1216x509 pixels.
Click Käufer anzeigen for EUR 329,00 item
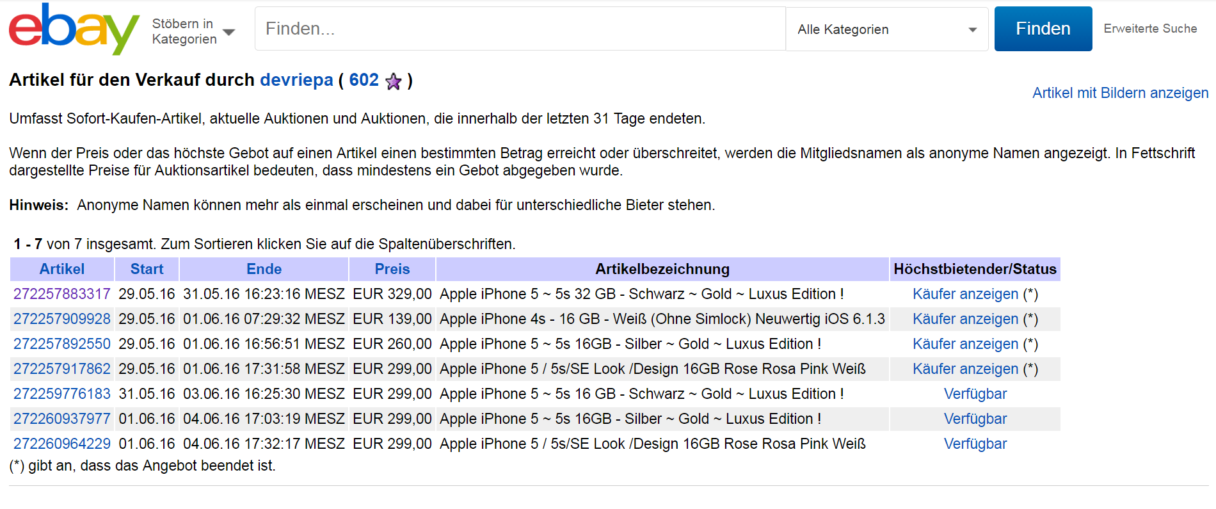[965, 294]
